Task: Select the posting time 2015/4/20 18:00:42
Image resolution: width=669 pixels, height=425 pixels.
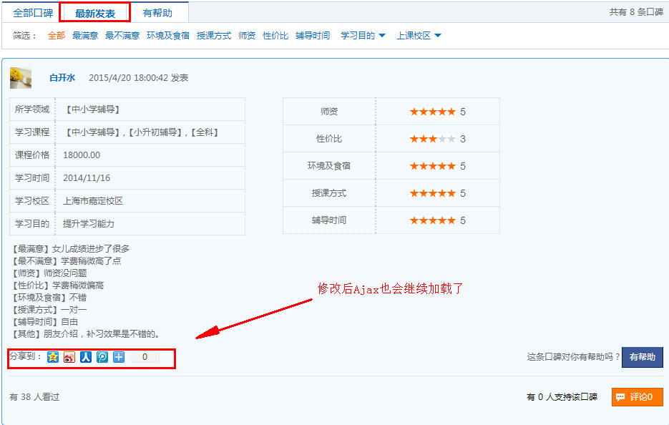Action: (x=128, y=78)
